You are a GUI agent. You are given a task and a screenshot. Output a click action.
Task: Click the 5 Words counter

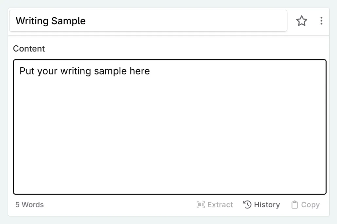[29, 204]
